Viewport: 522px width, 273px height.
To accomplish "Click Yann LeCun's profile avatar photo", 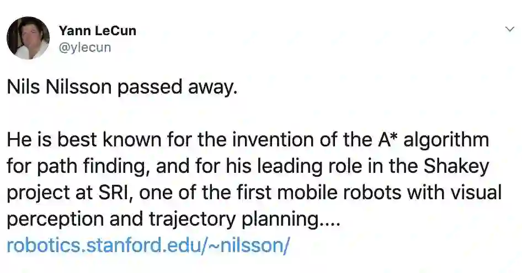I will [x=28, y=37].
